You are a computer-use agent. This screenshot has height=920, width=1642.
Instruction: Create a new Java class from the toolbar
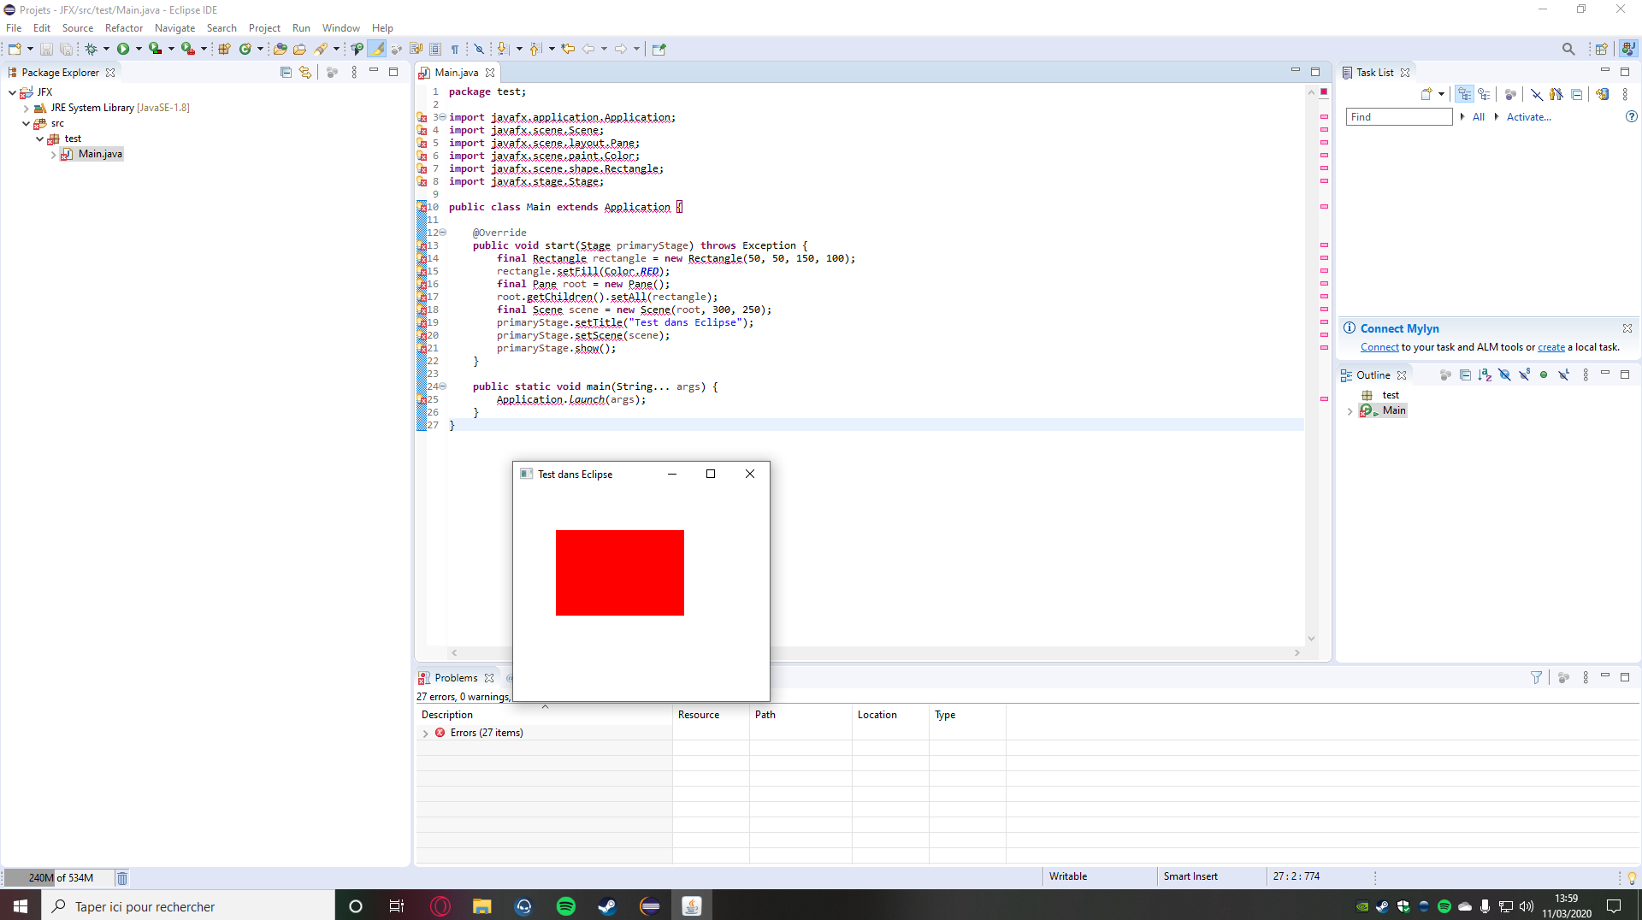pyautogui.click(x=246, y=49)
